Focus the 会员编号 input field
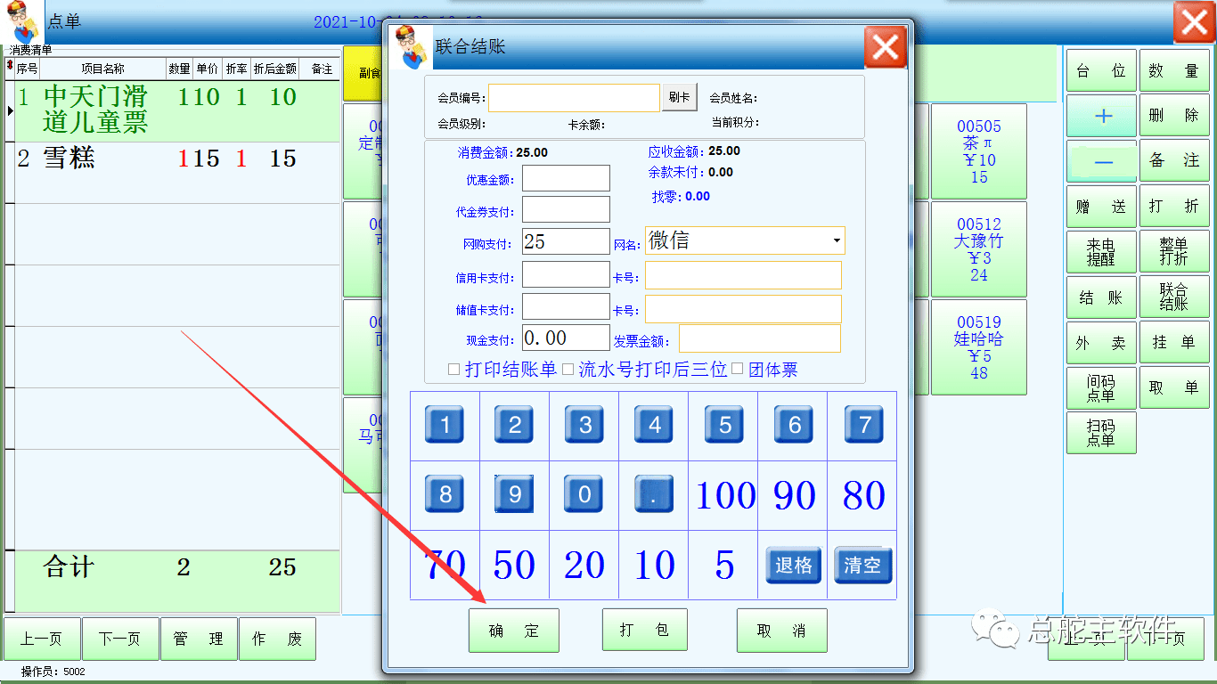Viewport: 1217px width, 684px height. tap(574, 98)
